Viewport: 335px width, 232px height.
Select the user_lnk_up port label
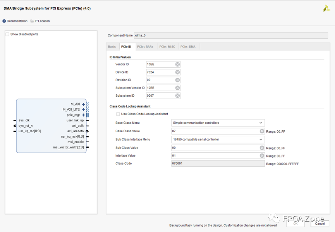(x=75, y=121)
